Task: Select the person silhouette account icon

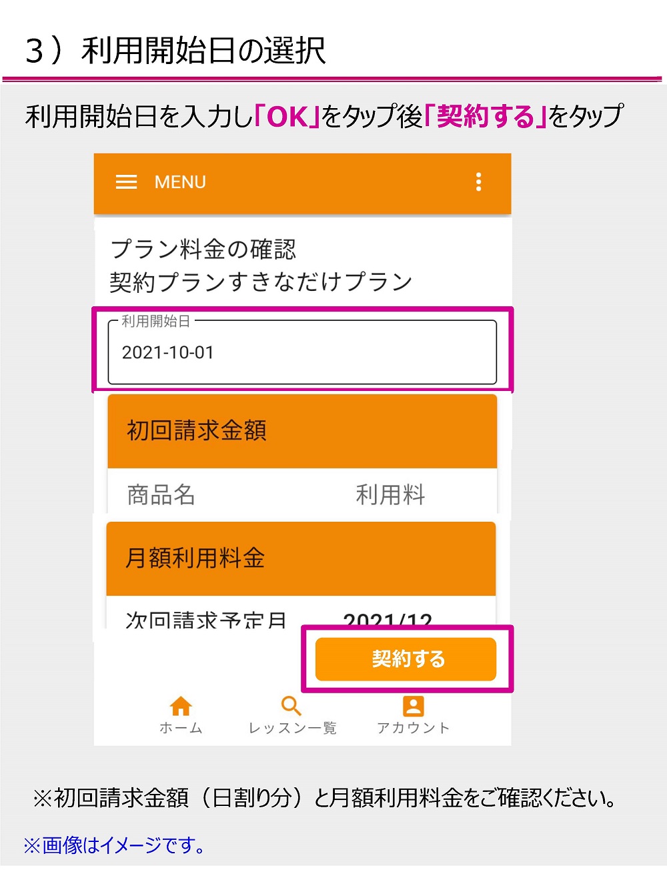Action: click(x=414, y=704)
